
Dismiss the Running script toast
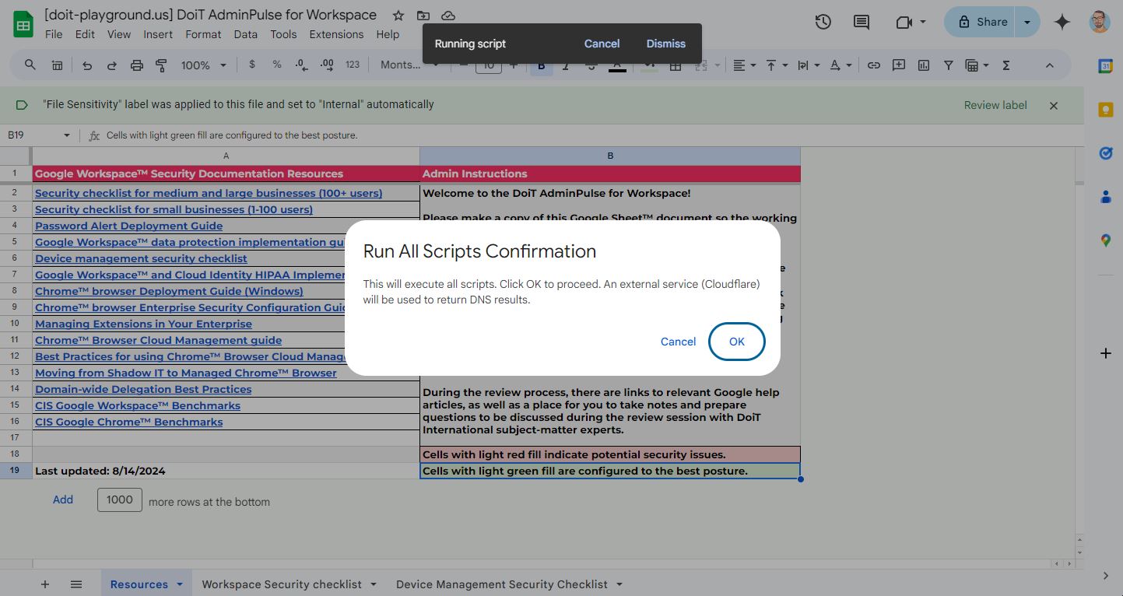point(666,44)
